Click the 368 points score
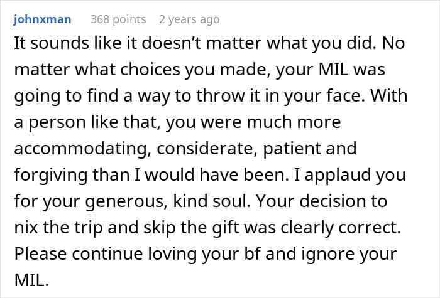The image size is (440, 298). click(118, 19)
